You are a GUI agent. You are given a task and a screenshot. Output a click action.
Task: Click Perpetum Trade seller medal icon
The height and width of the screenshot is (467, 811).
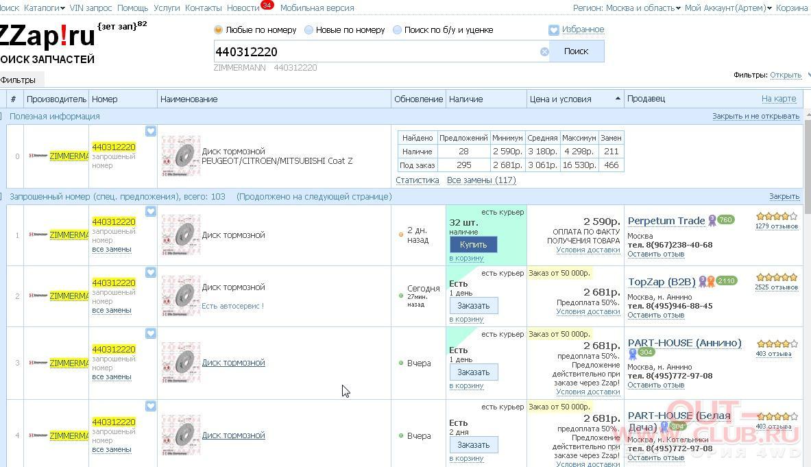(x=712, y=221)
